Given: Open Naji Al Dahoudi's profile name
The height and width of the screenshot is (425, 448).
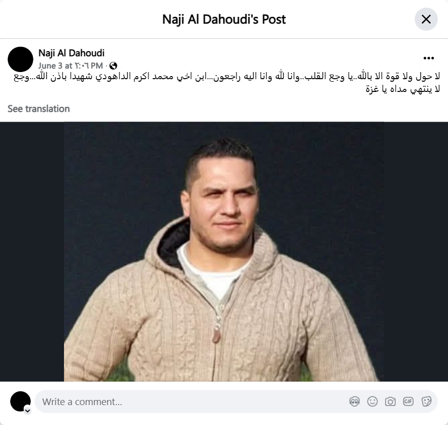Looking at the screenshot, I should pos(72,53).
